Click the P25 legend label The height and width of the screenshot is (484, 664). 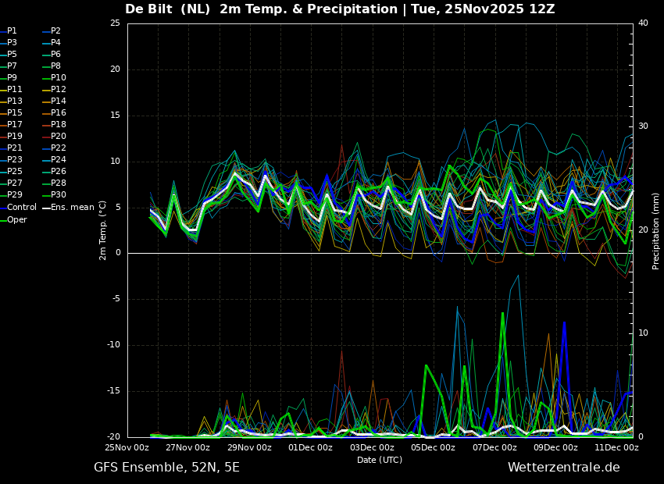point(14,171)
